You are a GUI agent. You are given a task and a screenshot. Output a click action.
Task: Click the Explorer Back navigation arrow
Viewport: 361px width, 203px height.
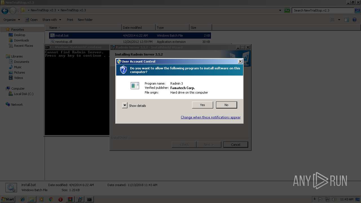(x=5, y=11)
